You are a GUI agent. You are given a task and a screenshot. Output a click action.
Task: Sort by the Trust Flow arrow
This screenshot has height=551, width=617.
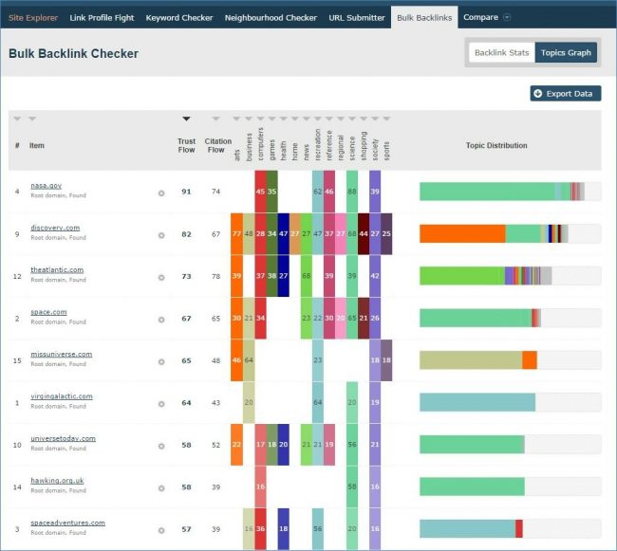(186, 119)
